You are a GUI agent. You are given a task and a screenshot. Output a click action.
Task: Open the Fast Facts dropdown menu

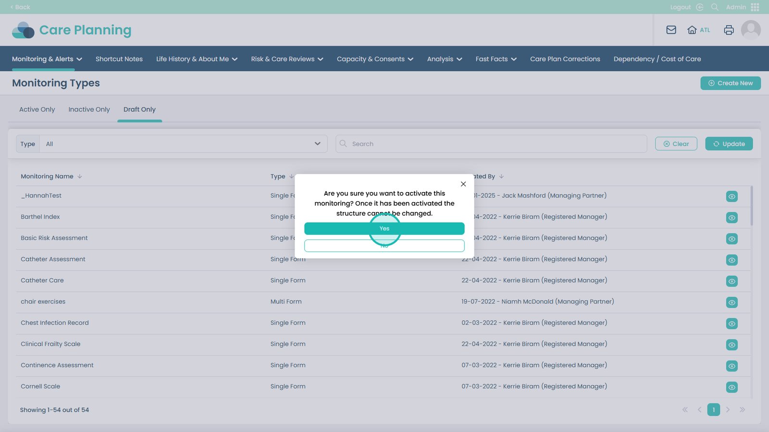click(x=496, y=59)
